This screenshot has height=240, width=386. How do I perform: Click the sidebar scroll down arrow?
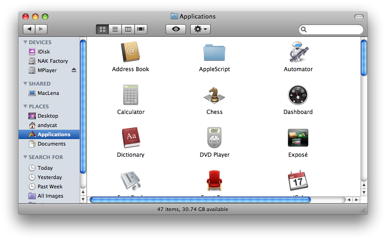83,200
